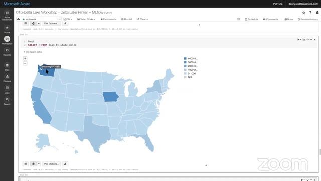
Task: Click chart type button in the upper cell
Action: (x=34, y=24)
